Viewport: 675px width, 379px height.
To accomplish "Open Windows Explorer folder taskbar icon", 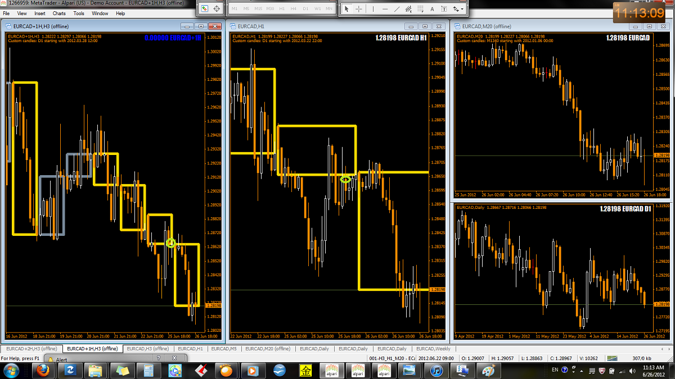I will click(x=96, y=371).
